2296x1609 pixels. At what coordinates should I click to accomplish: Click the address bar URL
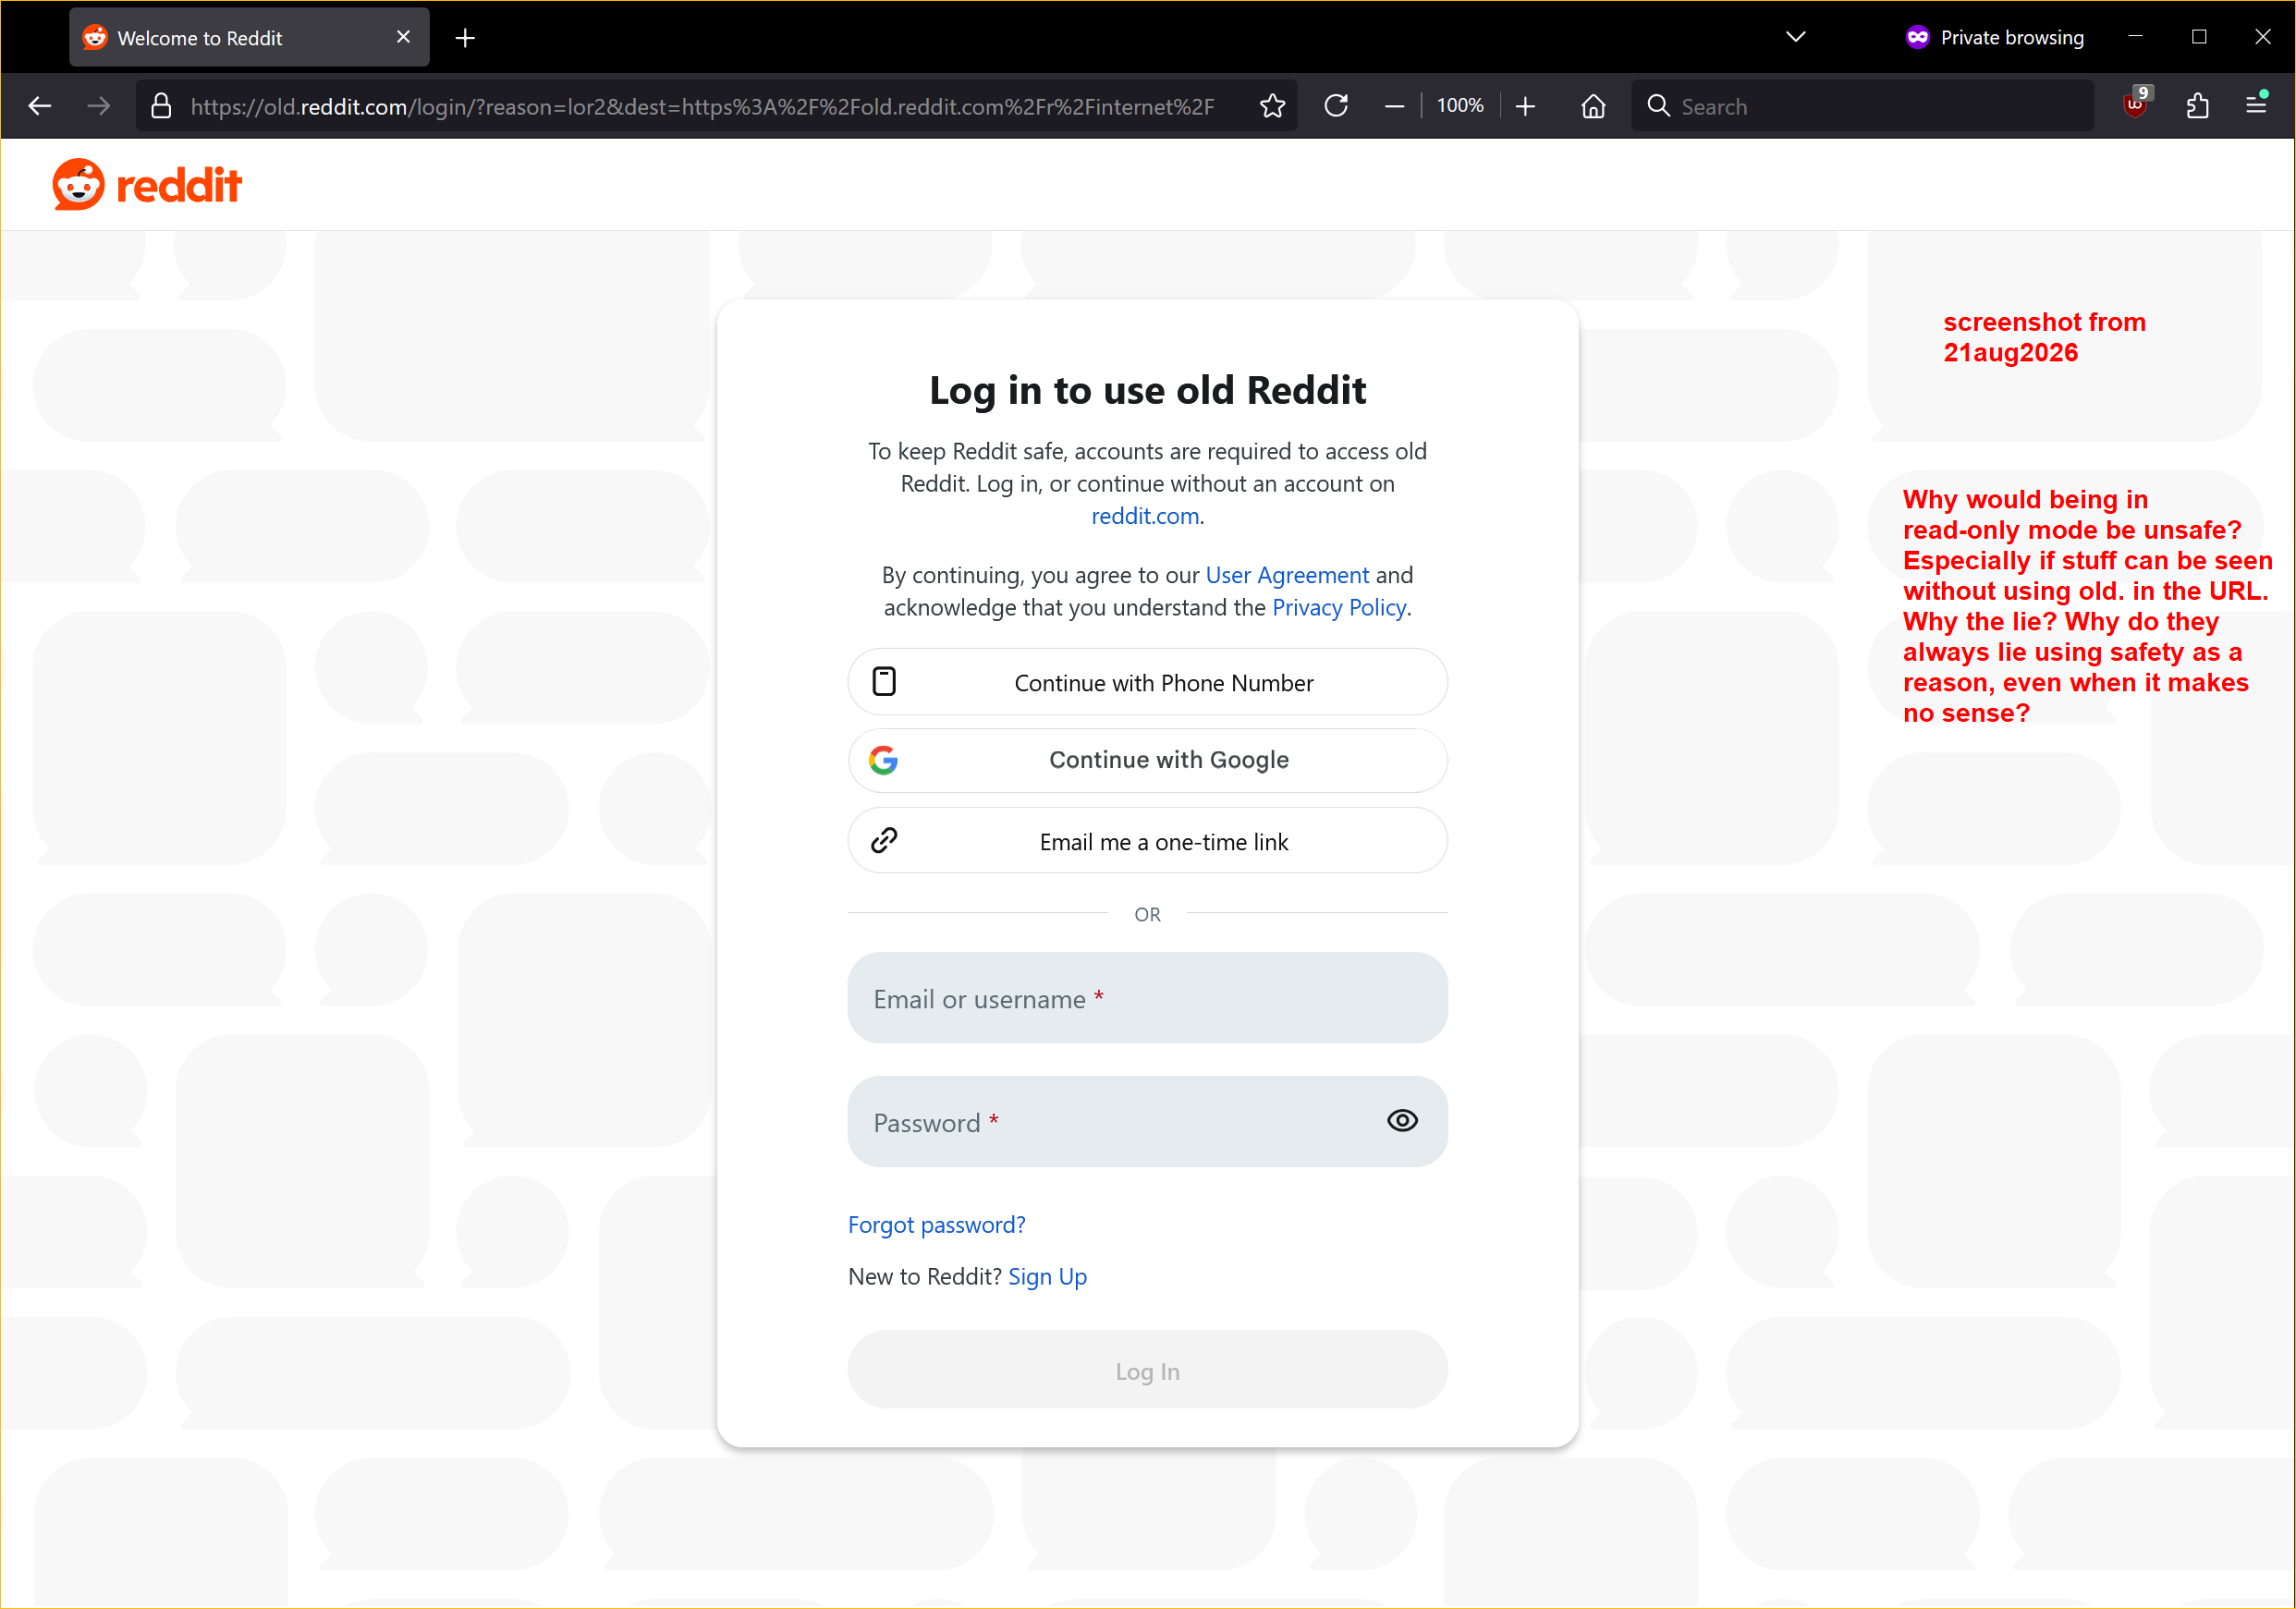pyautogui.click(x=702, y=106)
